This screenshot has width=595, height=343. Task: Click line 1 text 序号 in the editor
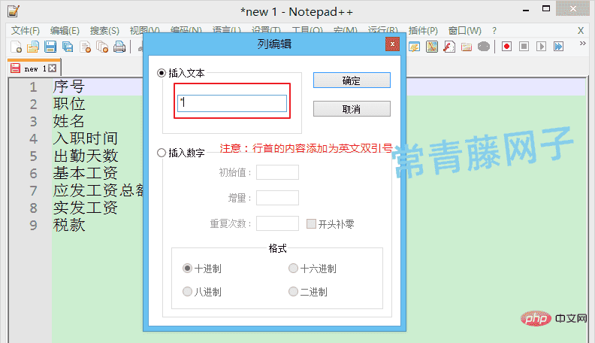tap(68, 87)
